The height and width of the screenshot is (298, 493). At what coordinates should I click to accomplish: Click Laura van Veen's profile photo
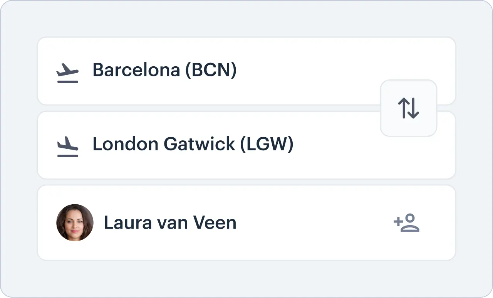pos(75,223)
